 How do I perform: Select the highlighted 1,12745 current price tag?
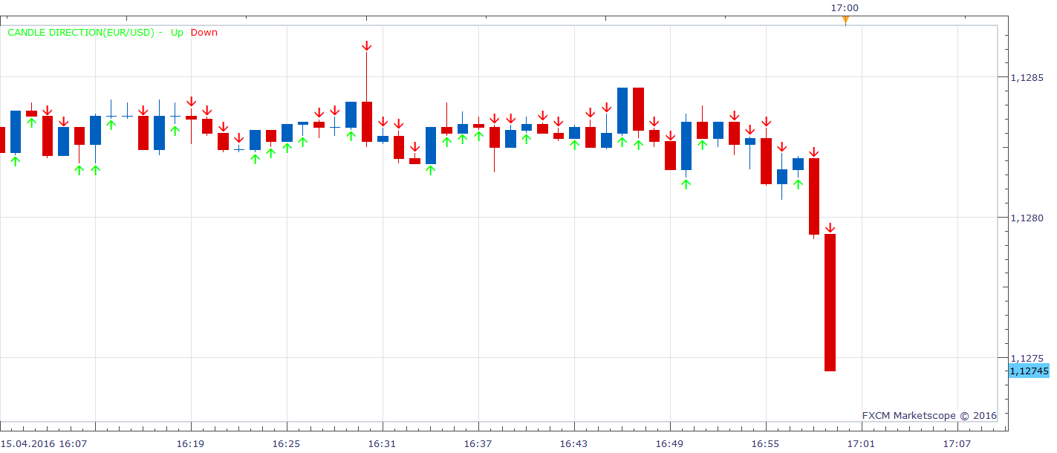(1029, 371)
